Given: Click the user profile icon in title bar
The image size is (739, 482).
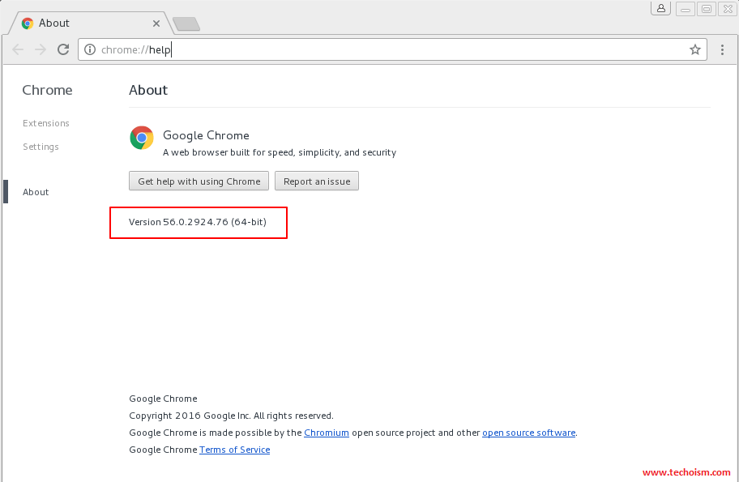Looking at the screenshot, I should coord(660,8).
